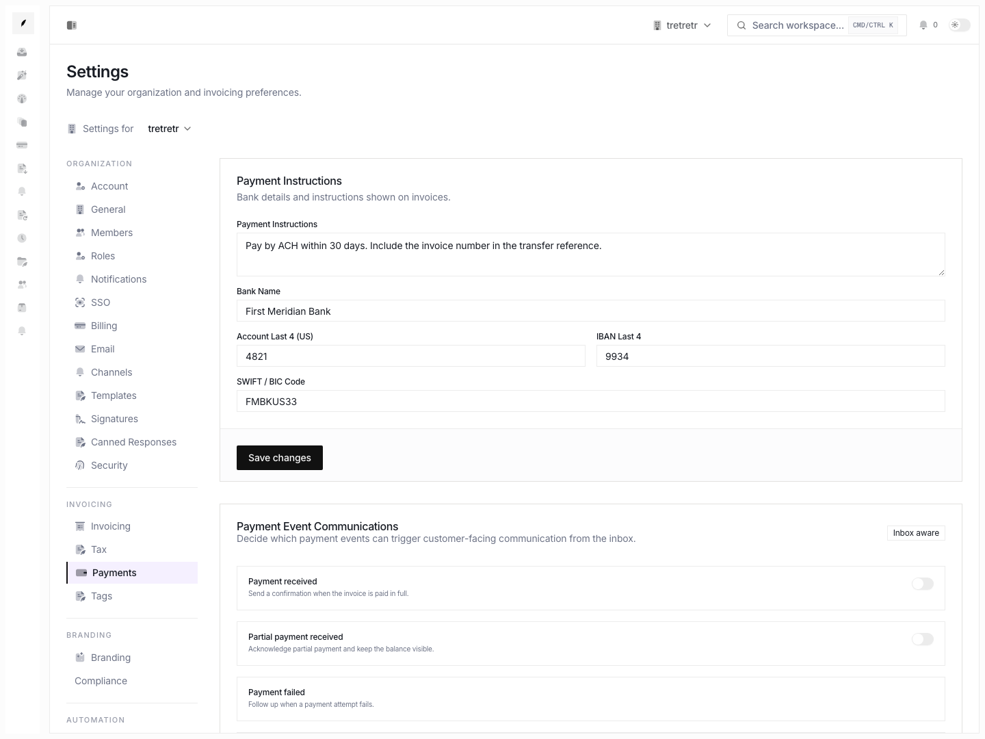The height and width of the screenshot is (739, 985).
Task: Click the bell icon next to Channels
Action: [80, 372]
